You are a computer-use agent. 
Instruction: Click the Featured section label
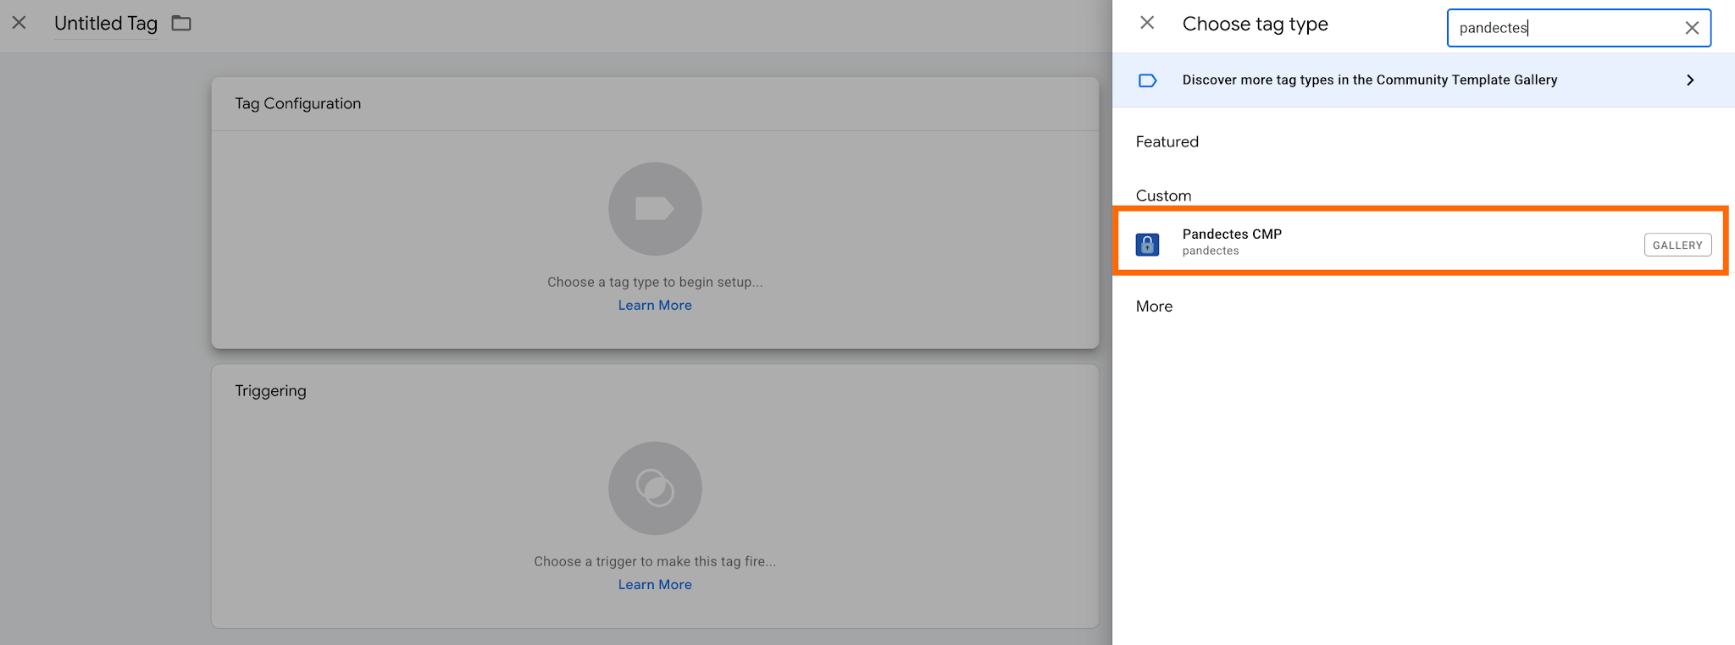tap(1167, 142)
